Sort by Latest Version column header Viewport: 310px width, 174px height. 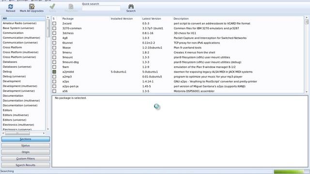click(x=152, y=18)
